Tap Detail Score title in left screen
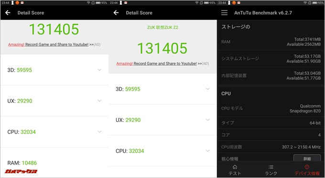This screenshot has height=178, width=325. point(31,12)
